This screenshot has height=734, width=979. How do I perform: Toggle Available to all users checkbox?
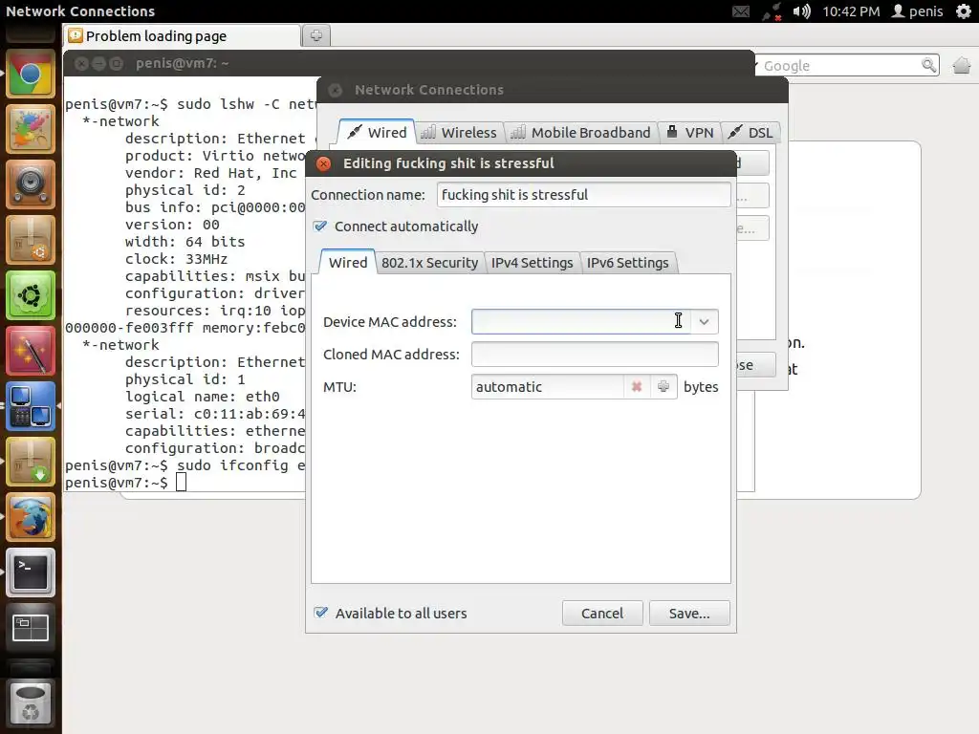(321, 613)
